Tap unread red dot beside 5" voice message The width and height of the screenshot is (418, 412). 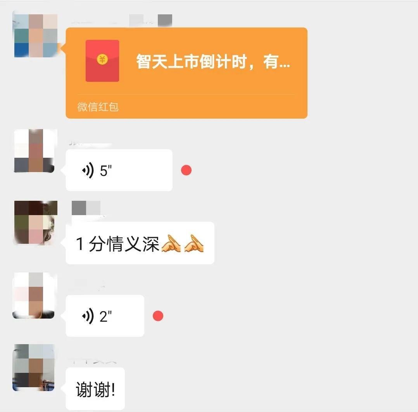click(187, 170)
